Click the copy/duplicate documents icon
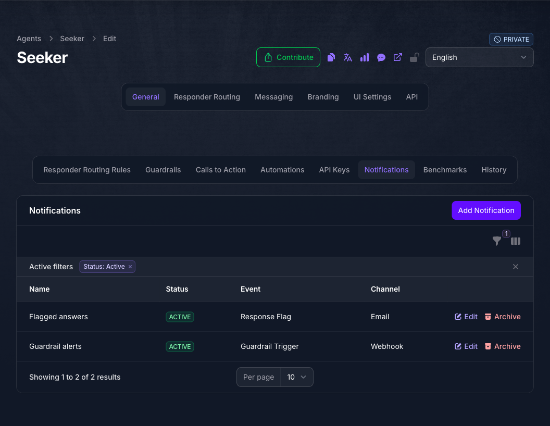The width and height of the screenshot is (550, 426). 331,57
